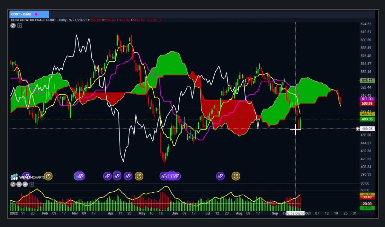This screenshot has height=227, width=385.
Task: Click the olive price label 488.37
Action: (367, 114)
